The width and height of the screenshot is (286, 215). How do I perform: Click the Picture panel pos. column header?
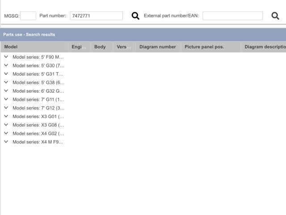pos(204,47)
